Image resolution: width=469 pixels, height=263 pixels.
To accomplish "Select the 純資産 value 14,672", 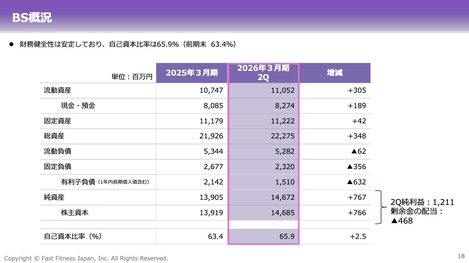I will point(282,197).
